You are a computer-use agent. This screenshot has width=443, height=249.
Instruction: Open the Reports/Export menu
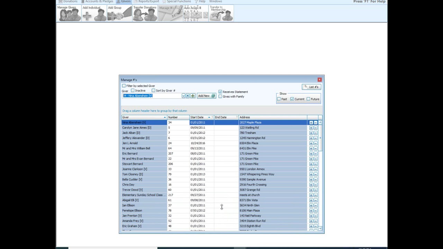(148, 2)
